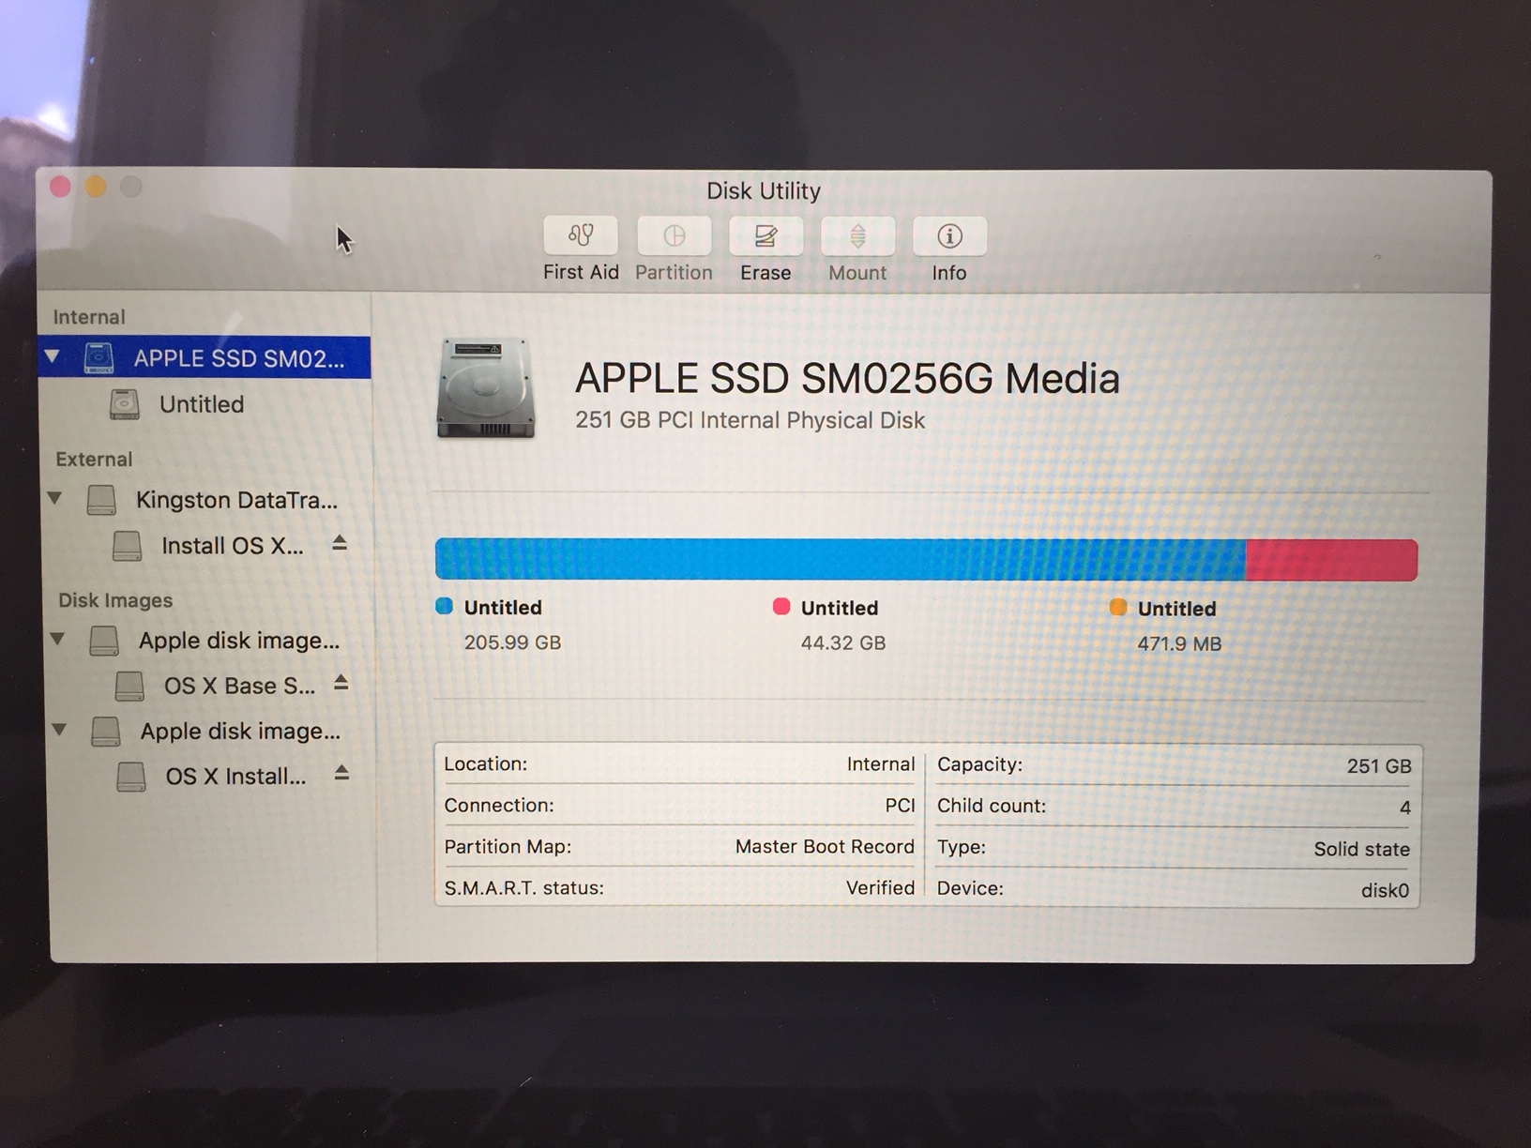Click the red segment of the partition bar

point(1331,560)
